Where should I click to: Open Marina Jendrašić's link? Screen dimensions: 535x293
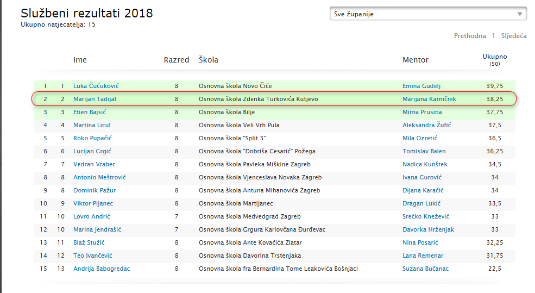coord(97,229)
